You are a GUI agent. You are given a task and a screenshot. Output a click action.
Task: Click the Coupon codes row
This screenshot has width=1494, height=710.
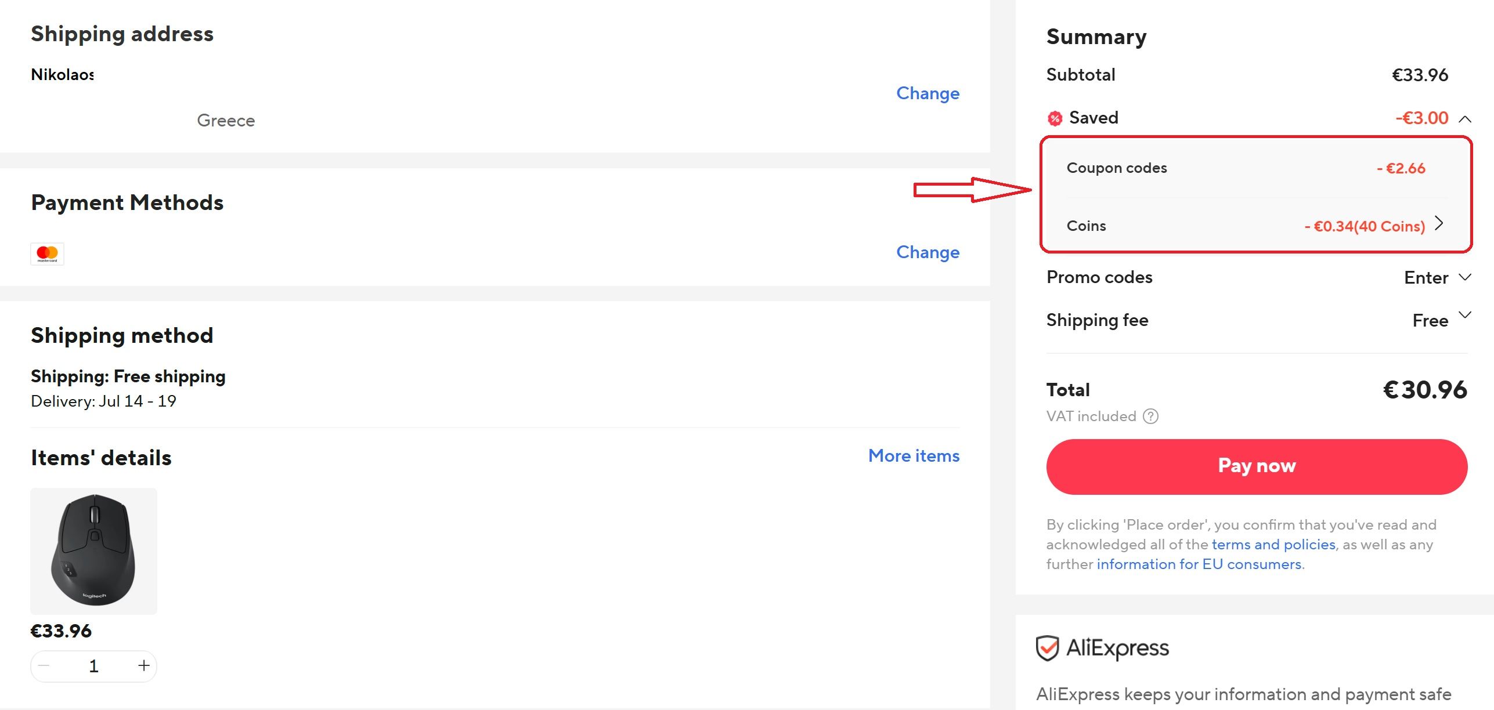click(x=1257, y=168)
